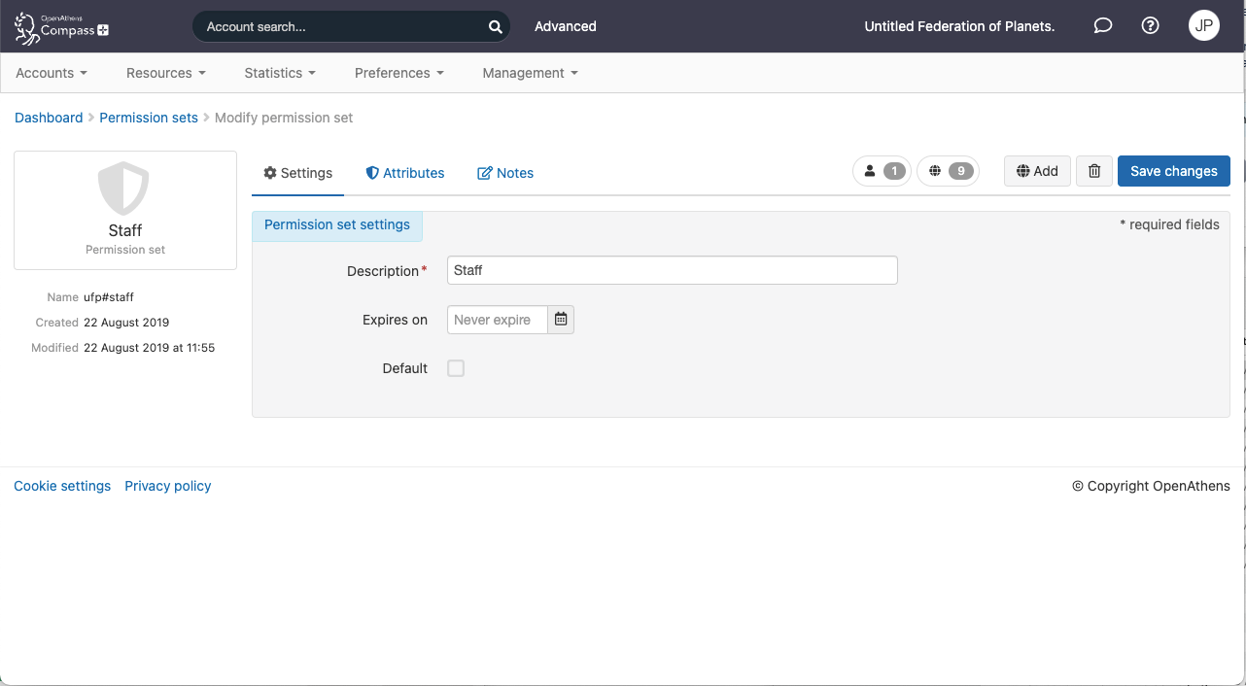Click into the Description text field
The width and height of the screenshot is (1246, 686).
click(672, 270)
